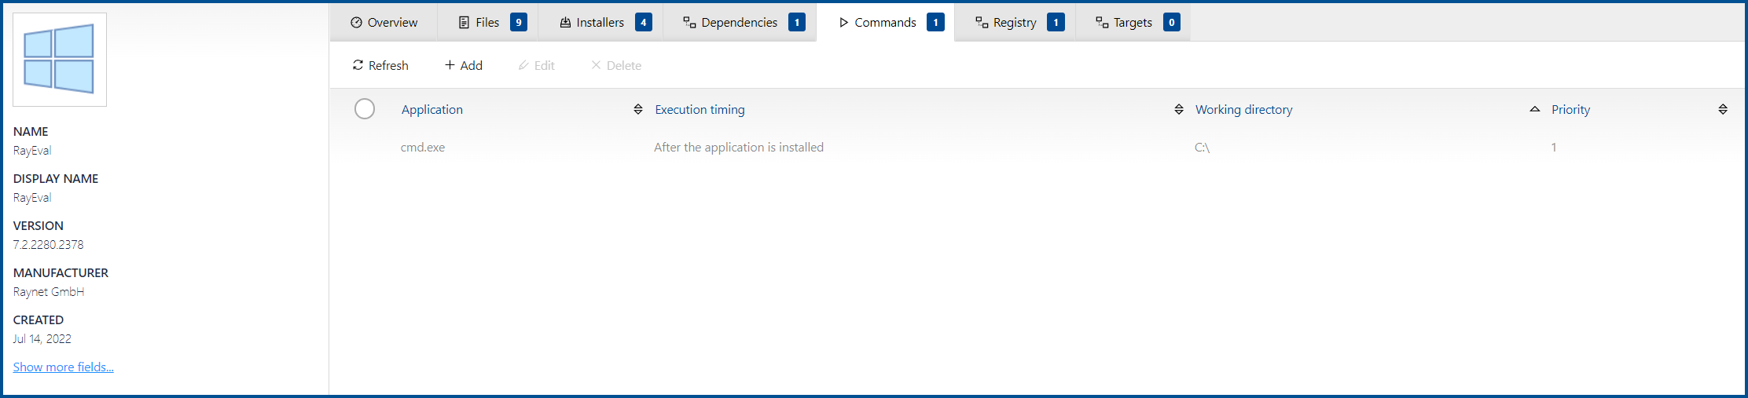Toggle the select-all circle in header

[x=365, y=109]
